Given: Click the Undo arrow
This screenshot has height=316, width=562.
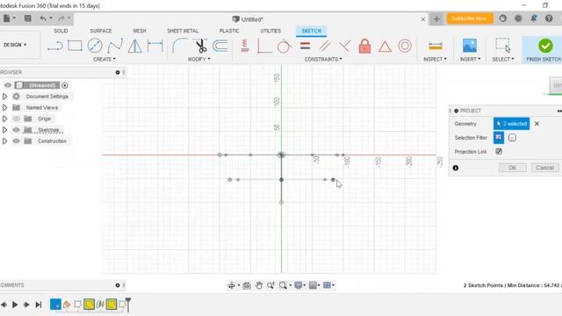Looking at the screenshot, I should (43, 18).
